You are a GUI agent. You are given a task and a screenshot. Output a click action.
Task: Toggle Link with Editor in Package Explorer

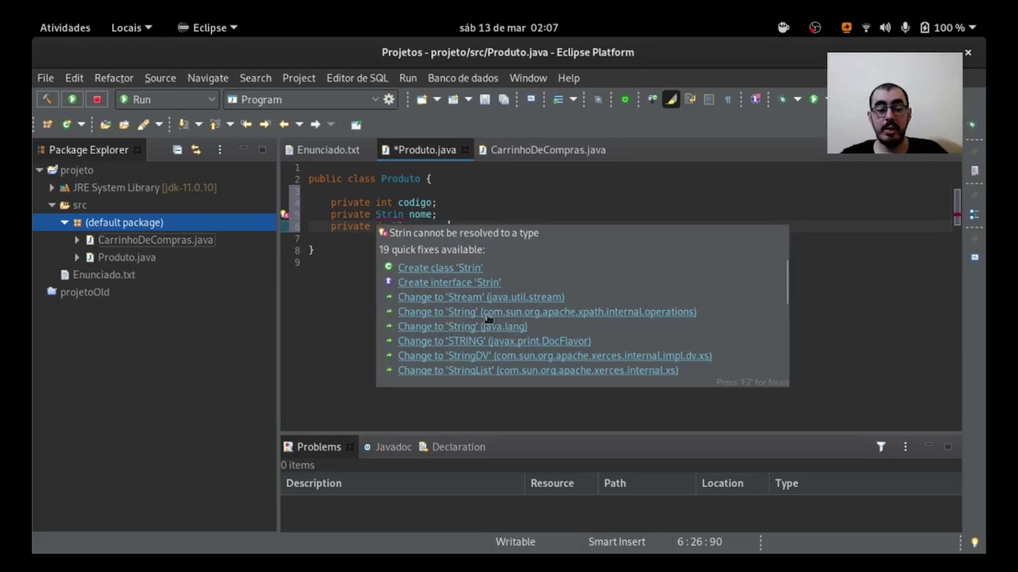click(196, 149)
